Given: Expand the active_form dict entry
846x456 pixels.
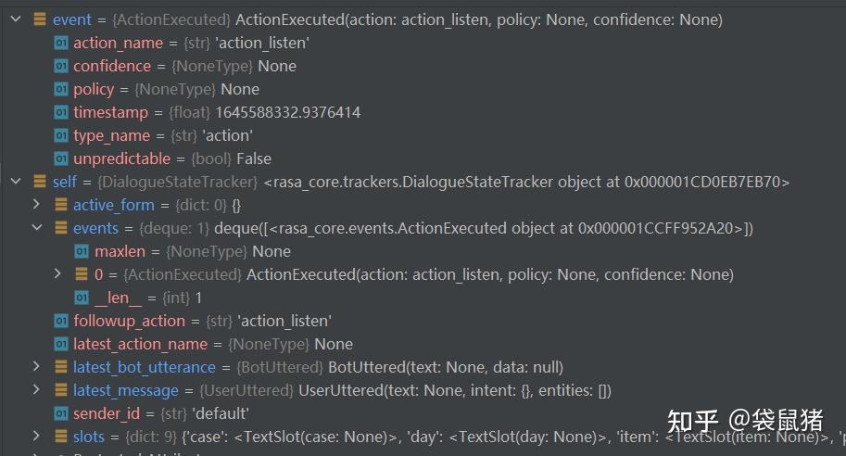Looking at the screenshot, I should pyautogui.click(x=36, y=205).
